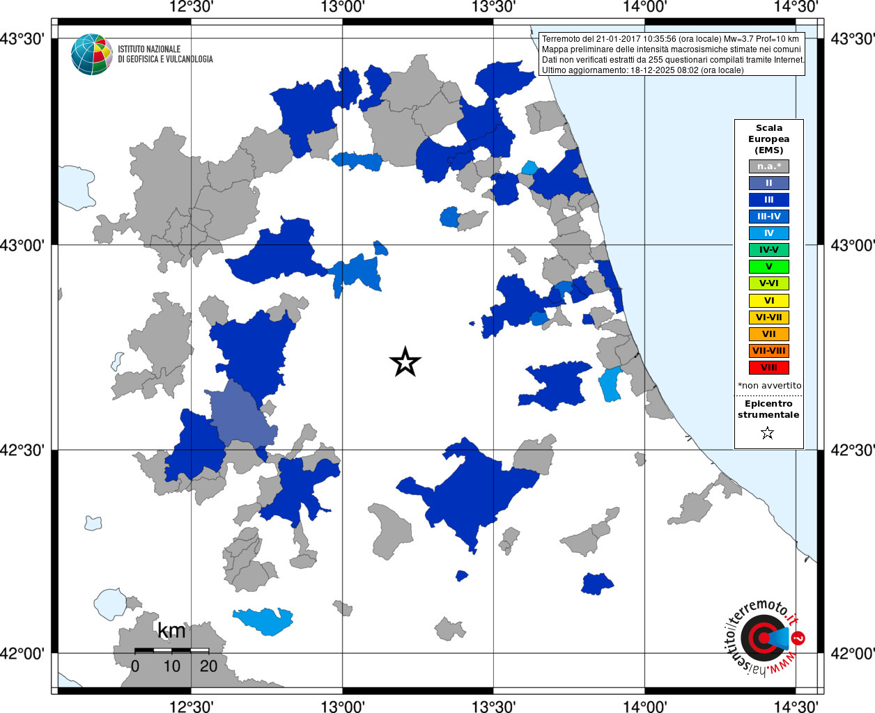Select the VIII red legend swatch
This screenshot has height=713, width=875.
coord(769,368)
